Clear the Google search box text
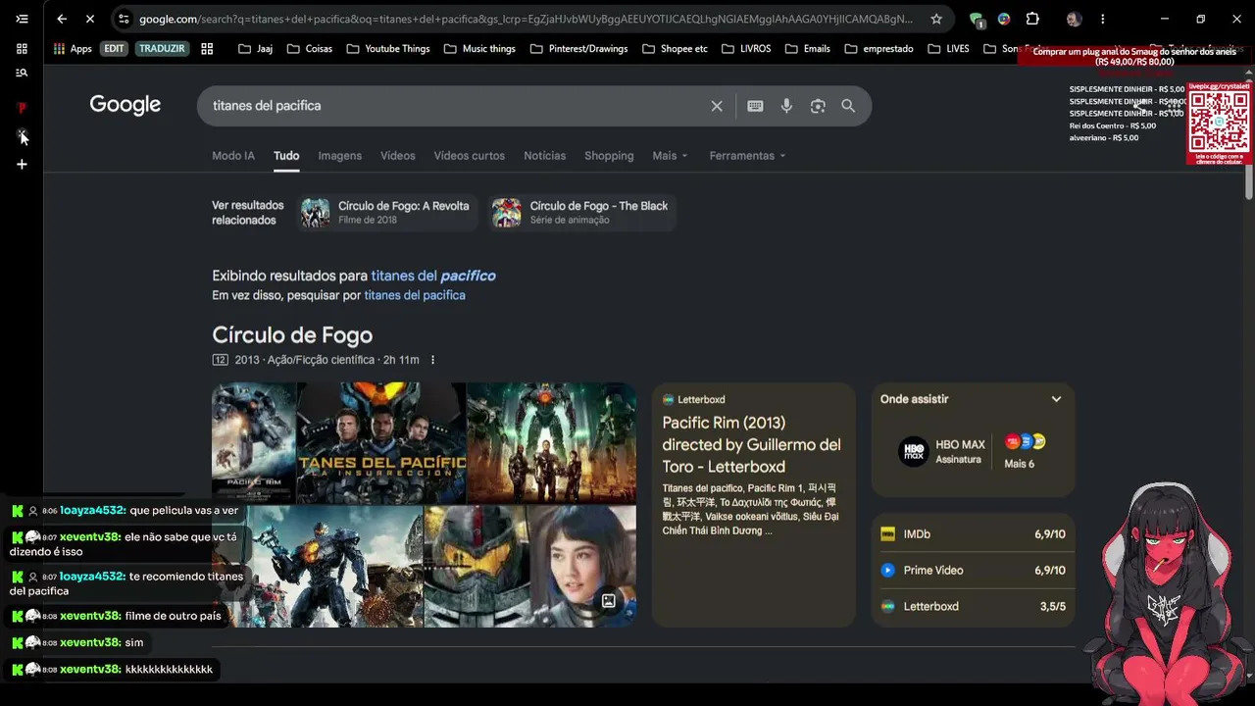Image resolution: width=1255 pixels, height=706 pixels. click(717, 106)
